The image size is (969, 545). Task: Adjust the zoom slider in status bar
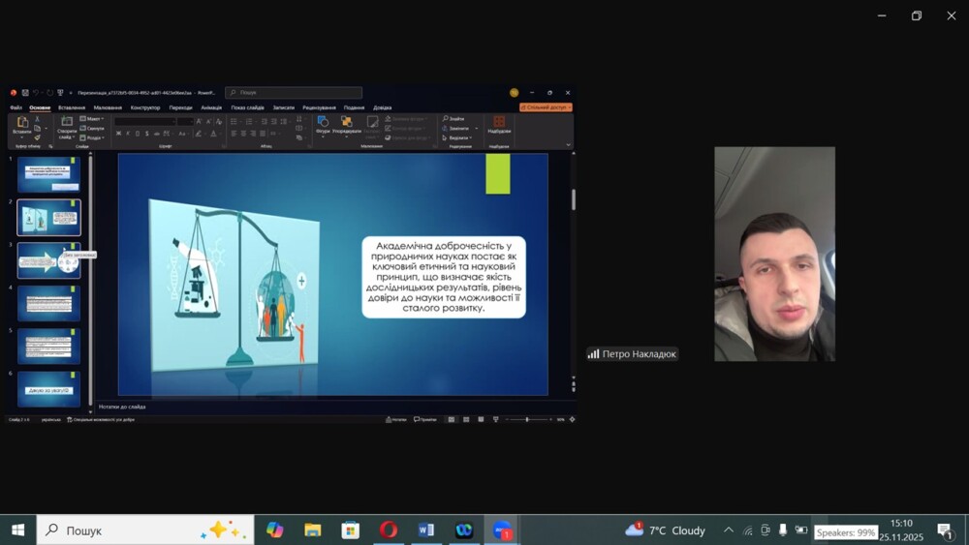(x=526, y=419)
